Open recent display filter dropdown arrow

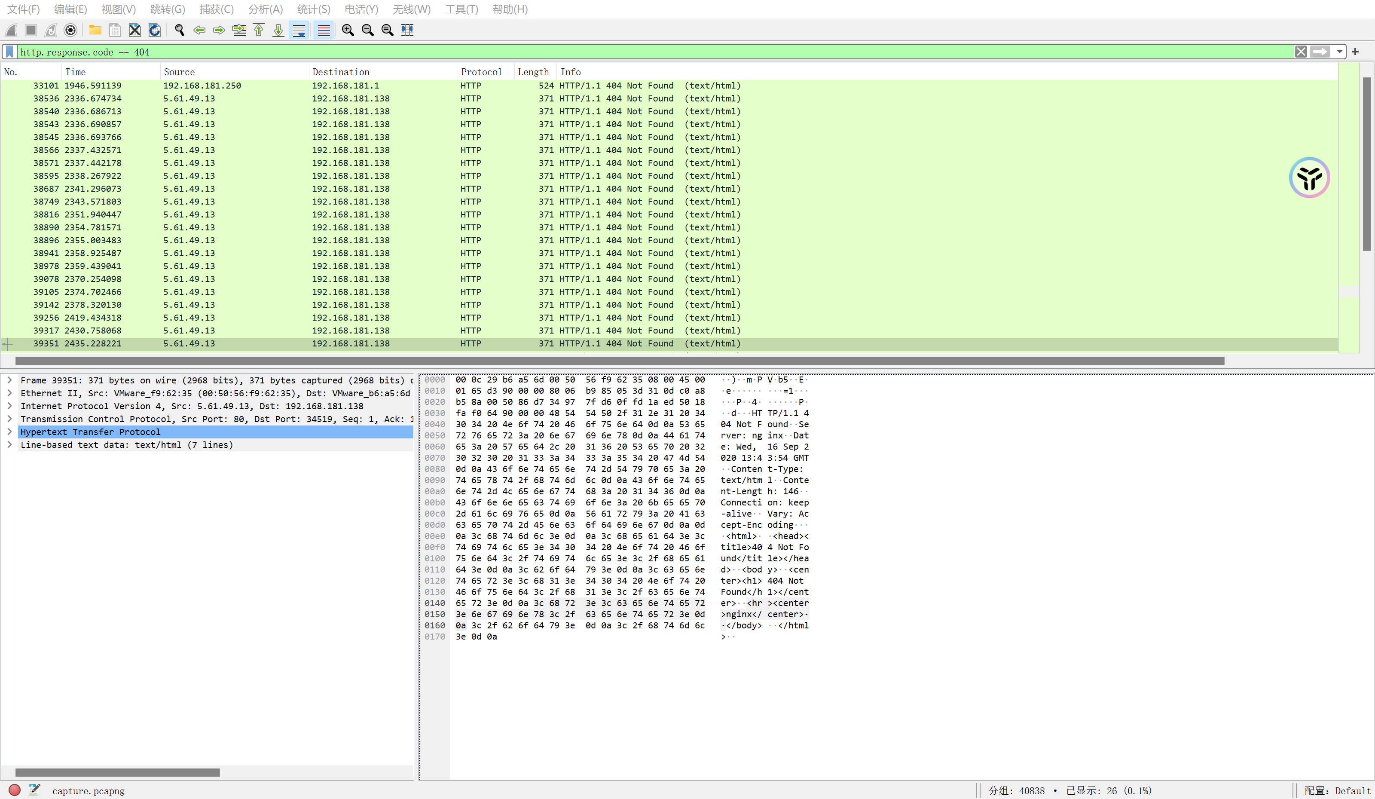coord(1339,52)
